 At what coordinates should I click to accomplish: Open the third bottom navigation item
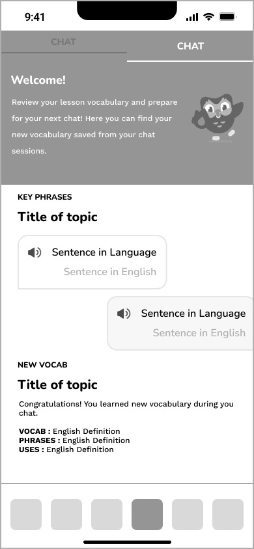[107, 515]
